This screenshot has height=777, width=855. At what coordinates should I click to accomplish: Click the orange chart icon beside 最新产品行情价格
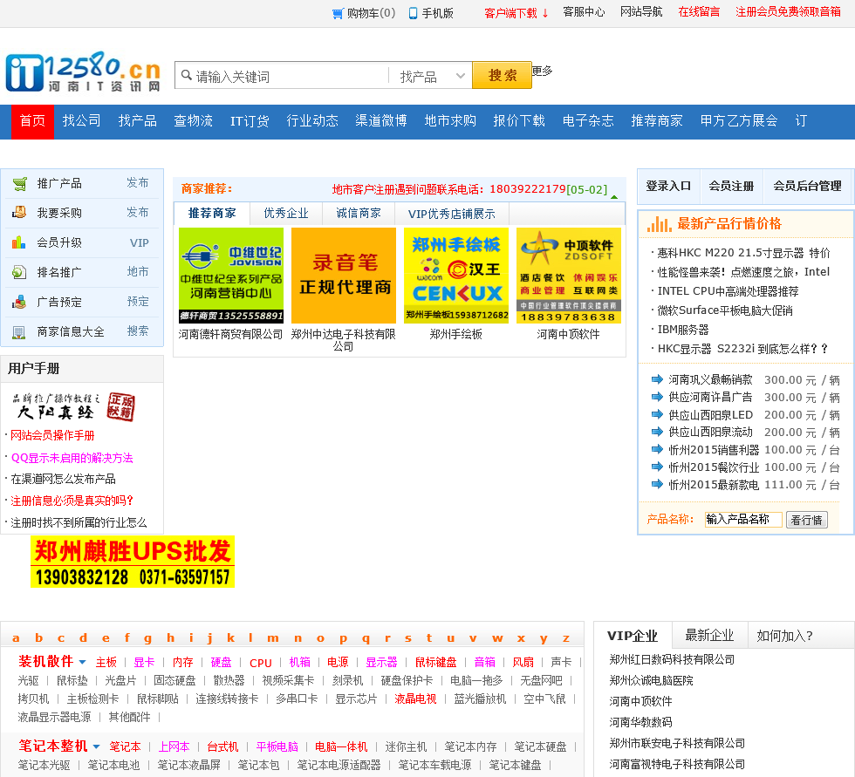click(659, 224)
